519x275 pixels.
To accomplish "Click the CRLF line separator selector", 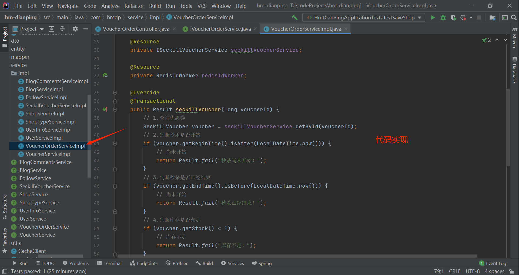I will tap(455, 271).
